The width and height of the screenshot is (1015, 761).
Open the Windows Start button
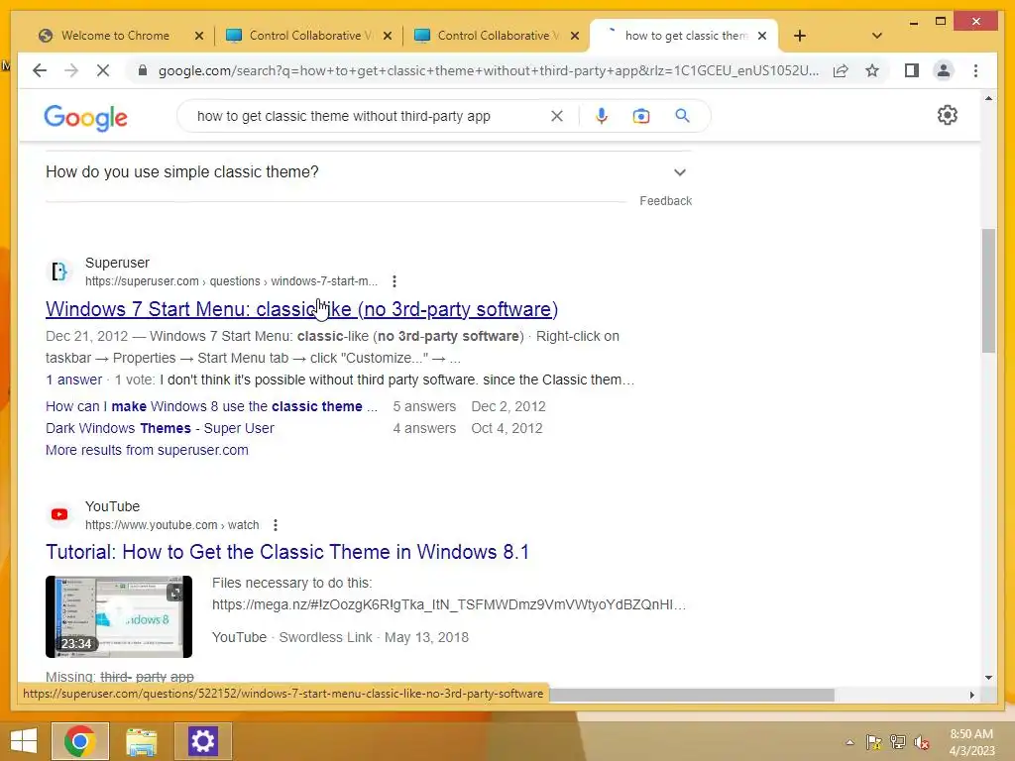(24, 741)
